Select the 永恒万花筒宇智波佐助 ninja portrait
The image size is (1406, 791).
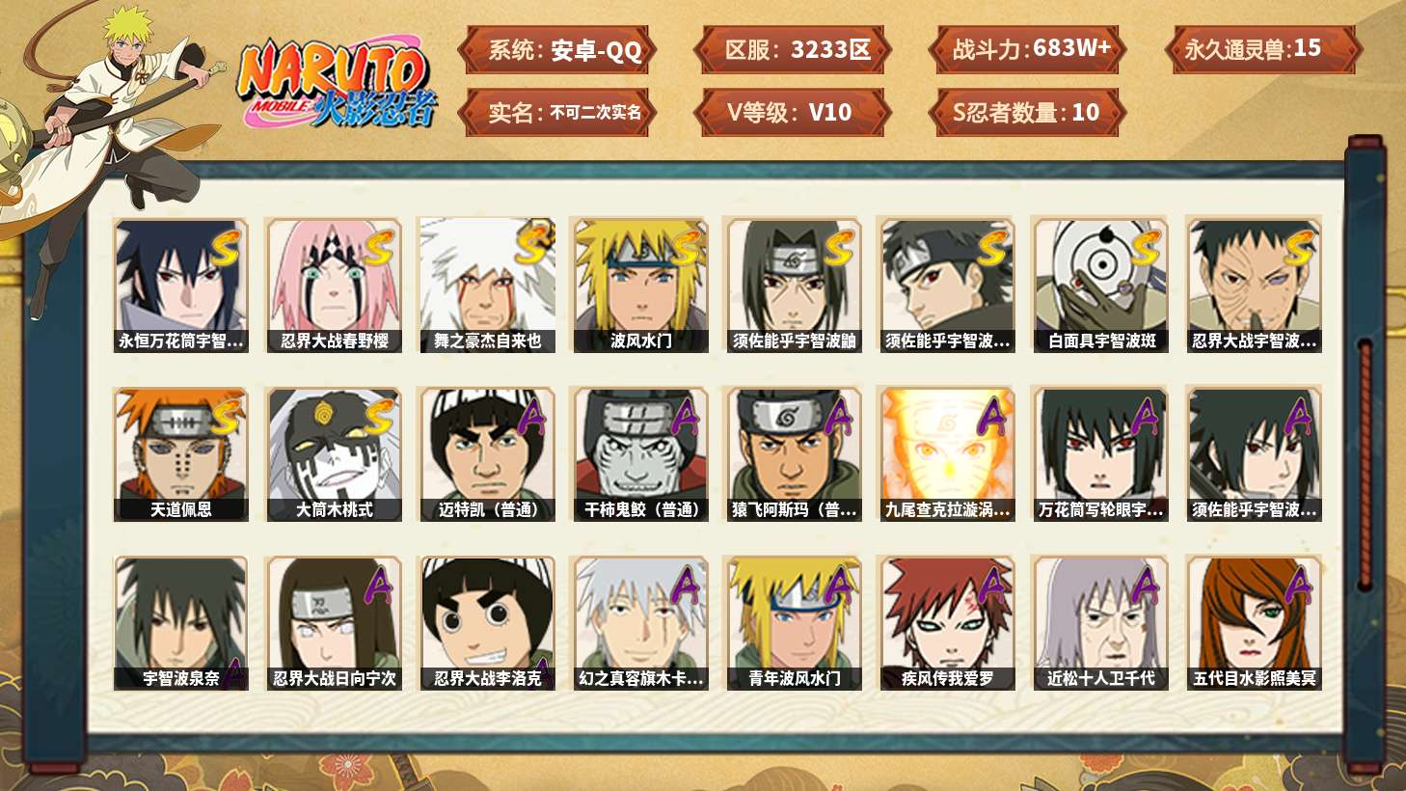click(180, 286)
